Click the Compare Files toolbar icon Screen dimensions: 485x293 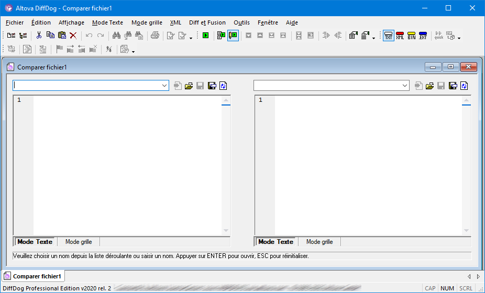point(11,36)
